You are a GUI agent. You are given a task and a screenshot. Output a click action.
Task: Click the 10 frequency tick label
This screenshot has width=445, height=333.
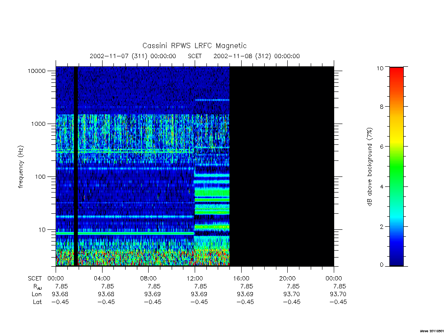pos(42,230)
